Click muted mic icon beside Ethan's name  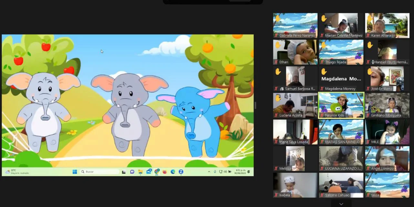[276, 62]
